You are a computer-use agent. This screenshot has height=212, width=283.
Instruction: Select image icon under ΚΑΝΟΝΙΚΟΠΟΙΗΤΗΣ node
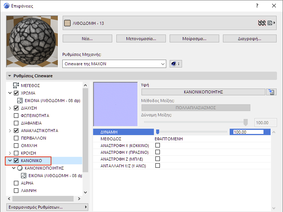click(24, 176)
